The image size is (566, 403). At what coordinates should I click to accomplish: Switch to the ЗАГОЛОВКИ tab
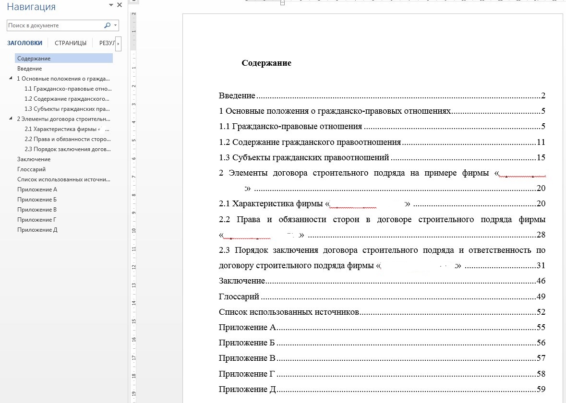coord(24,43)
